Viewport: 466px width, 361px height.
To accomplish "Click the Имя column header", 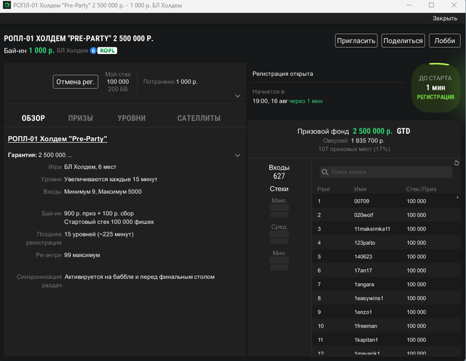I will [x=360, y=189].
